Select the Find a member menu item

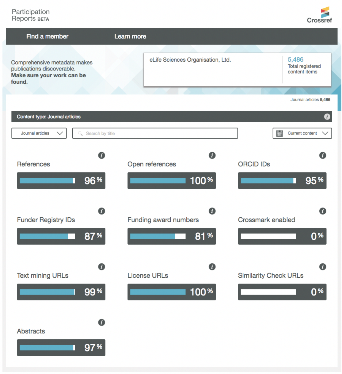[x=47, y=36]
